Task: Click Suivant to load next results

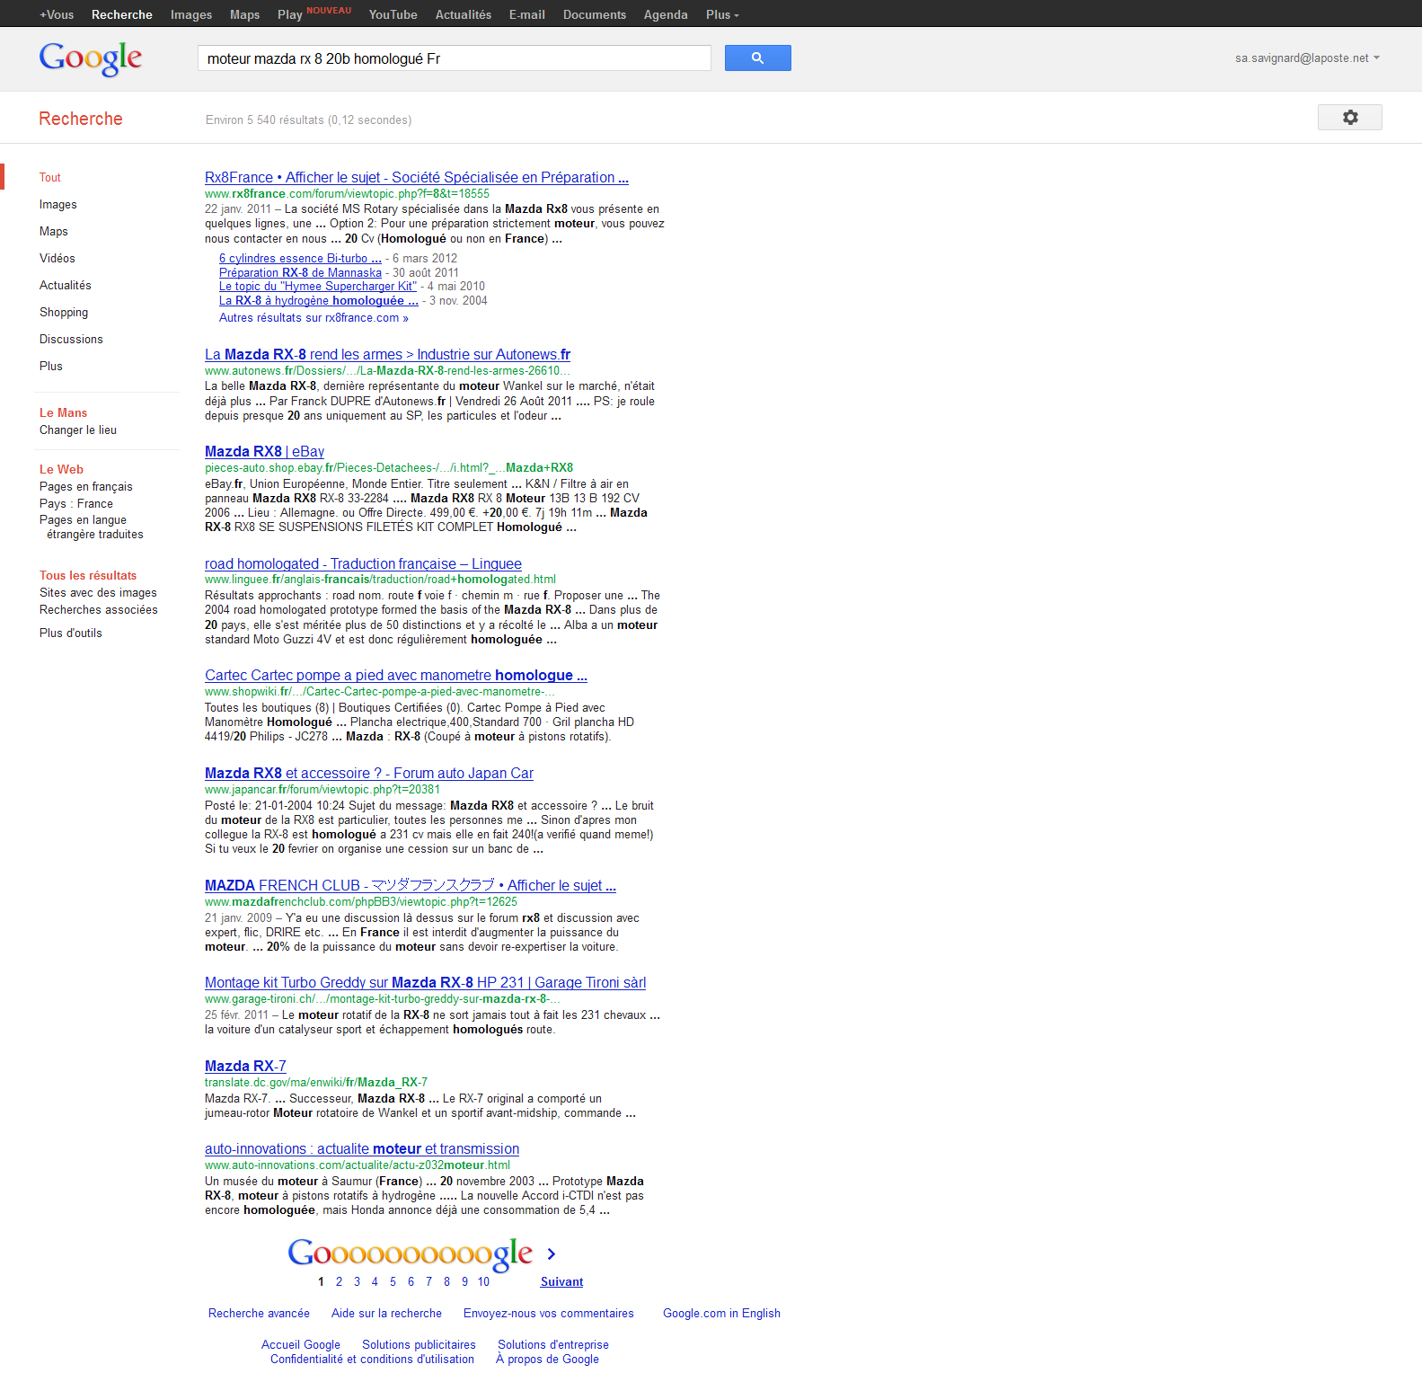Action: pos(561,1282)
